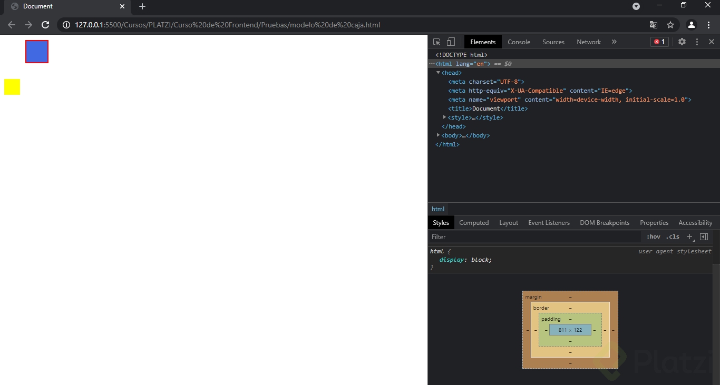720x385 pixels.
Task: Collapse the head element node
Action: coord(438,73)
